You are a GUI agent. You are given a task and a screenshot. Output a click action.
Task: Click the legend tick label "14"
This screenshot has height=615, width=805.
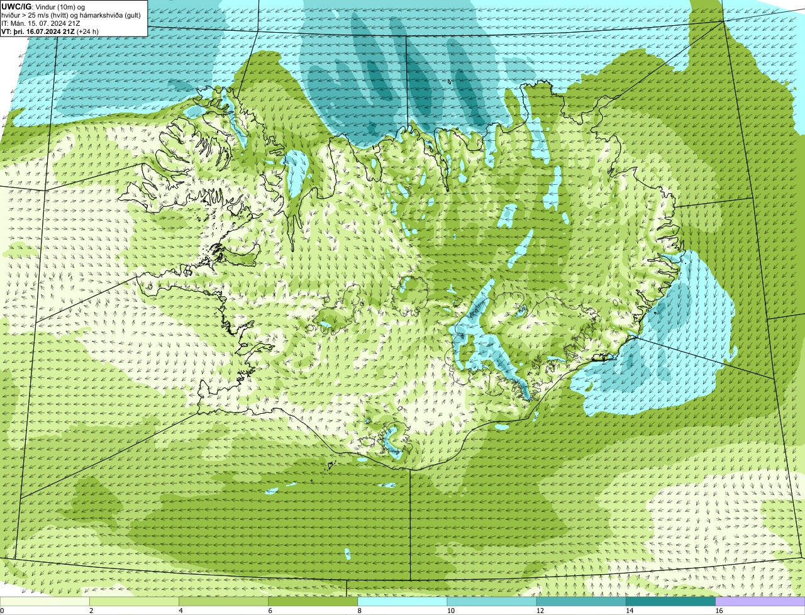click(x=629, y=611)
